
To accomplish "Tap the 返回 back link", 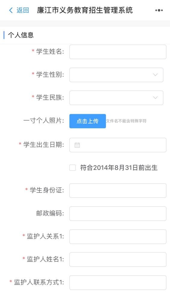I will pos(23,10).
